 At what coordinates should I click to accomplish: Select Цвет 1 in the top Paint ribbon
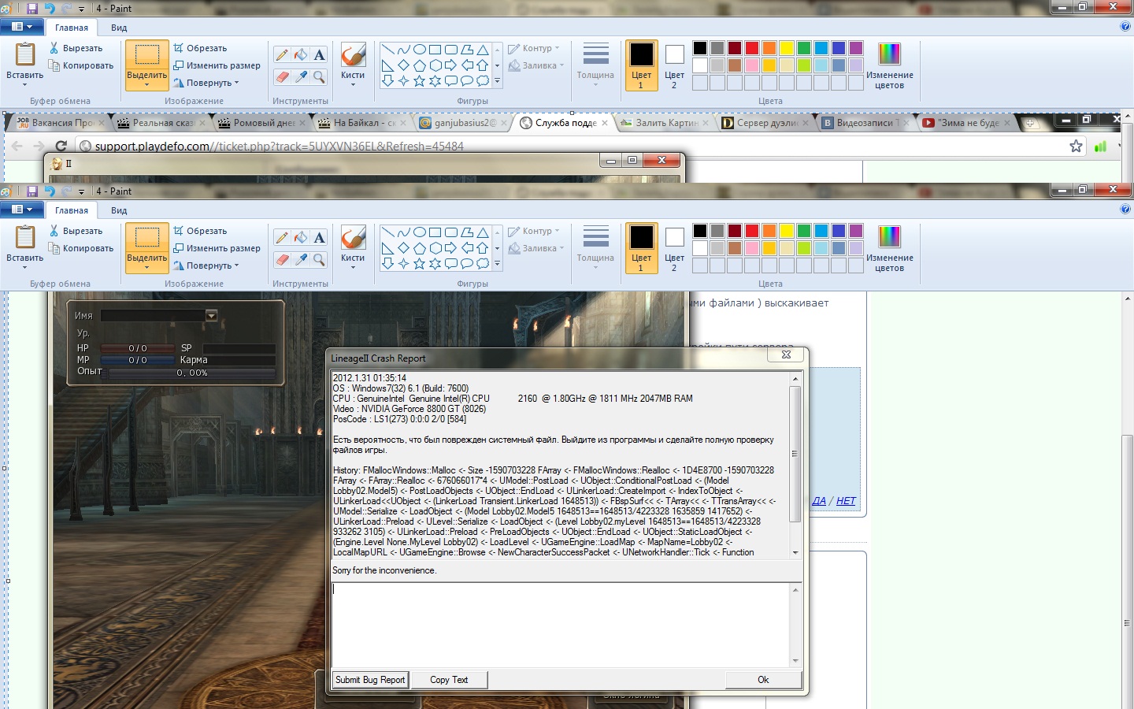(x=641, y=65)
